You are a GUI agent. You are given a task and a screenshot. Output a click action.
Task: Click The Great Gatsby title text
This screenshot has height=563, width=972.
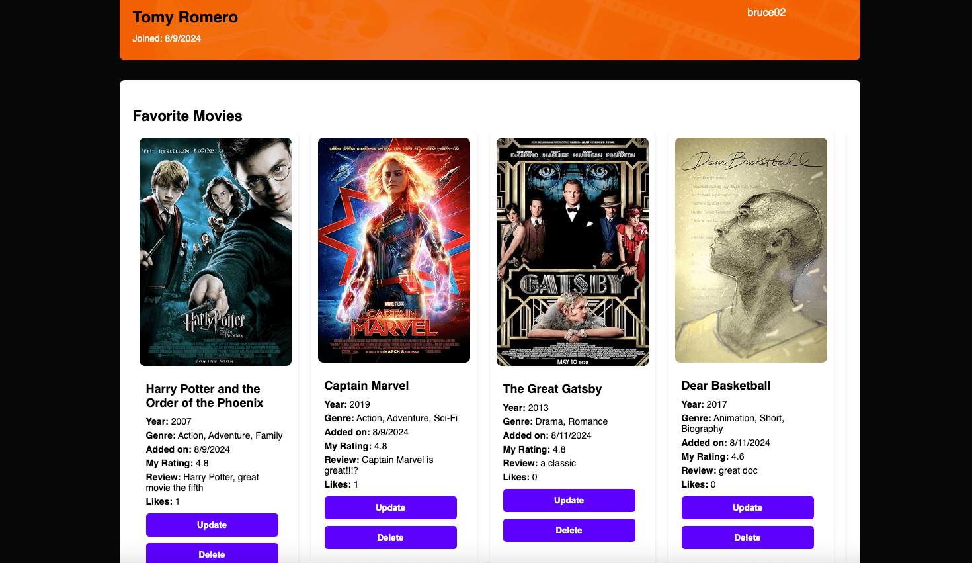[552, 389]
